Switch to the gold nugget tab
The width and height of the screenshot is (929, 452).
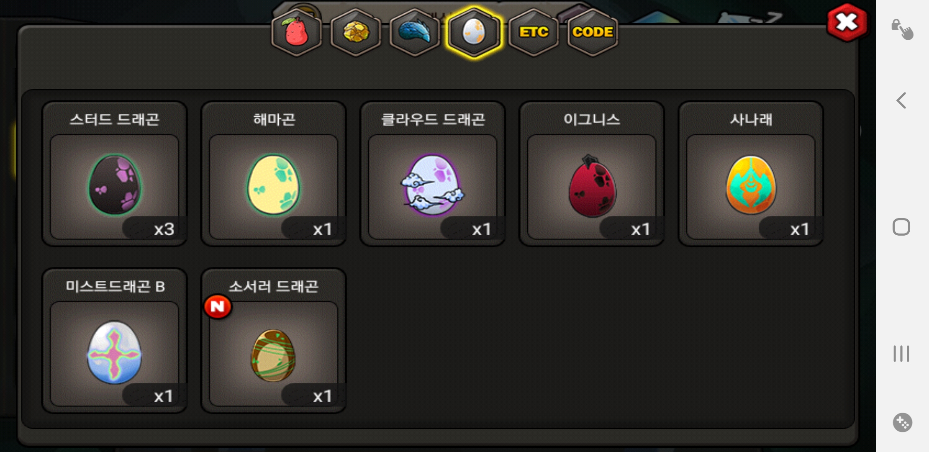(x=356, y=32)
